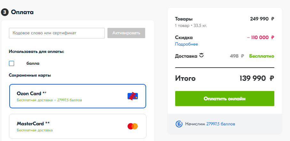The width and height of the screenshot is (290, 141).
Task: Click the bonus points coin icon
Action: click(179, 124)
